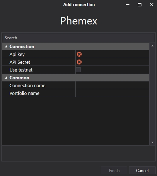Focus the API Secret value field

[112, 62]
